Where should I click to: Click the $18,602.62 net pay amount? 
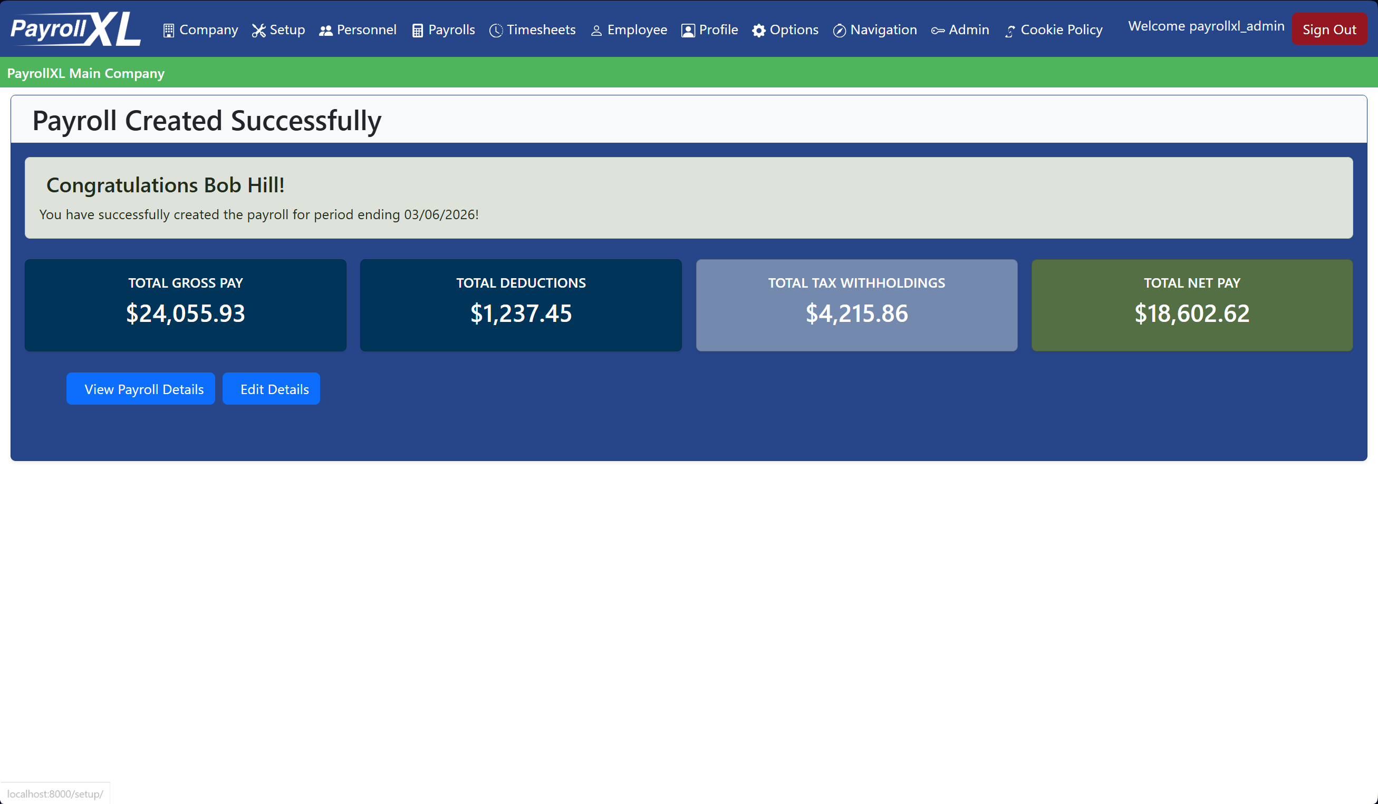pyautogui.click(x=1192, y=313)
